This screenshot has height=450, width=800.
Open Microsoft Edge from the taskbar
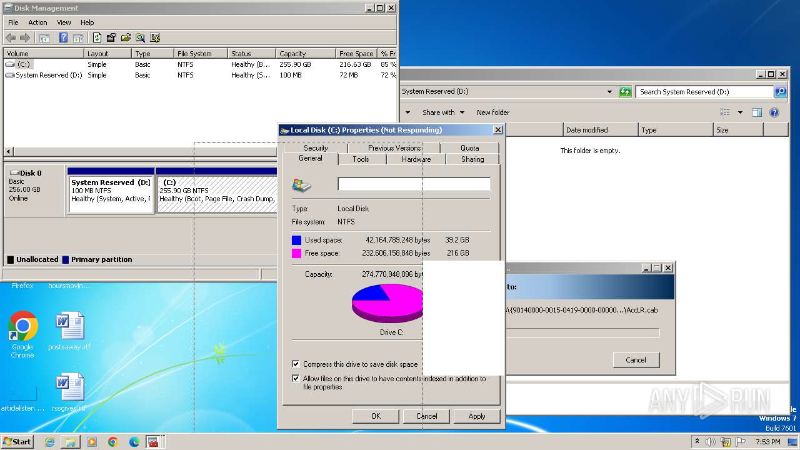point(134,442)
